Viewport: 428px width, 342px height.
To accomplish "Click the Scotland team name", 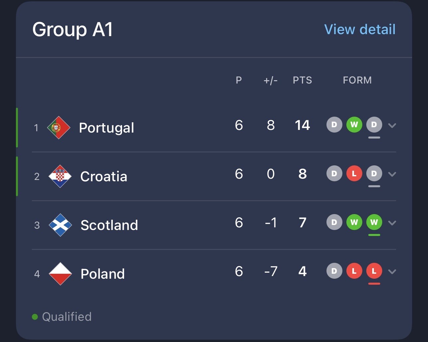I will point(109,225).
